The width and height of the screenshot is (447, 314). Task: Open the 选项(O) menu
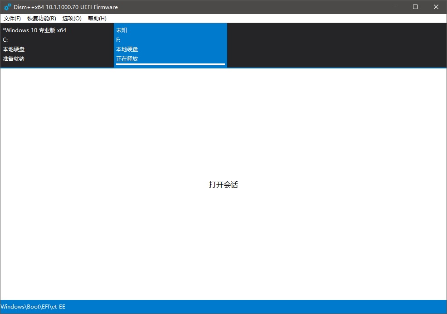click(72, 19)
